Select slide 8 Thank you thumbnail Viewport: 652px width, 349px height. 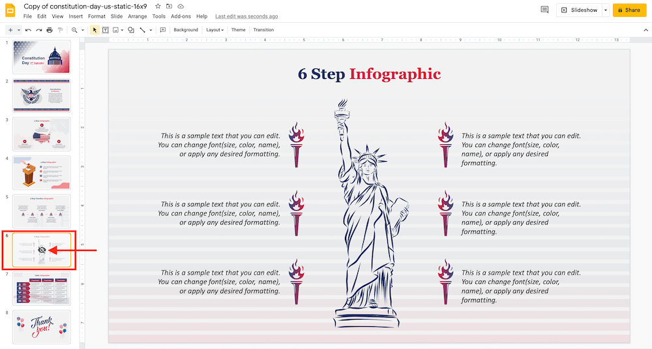tap(42, 327)
